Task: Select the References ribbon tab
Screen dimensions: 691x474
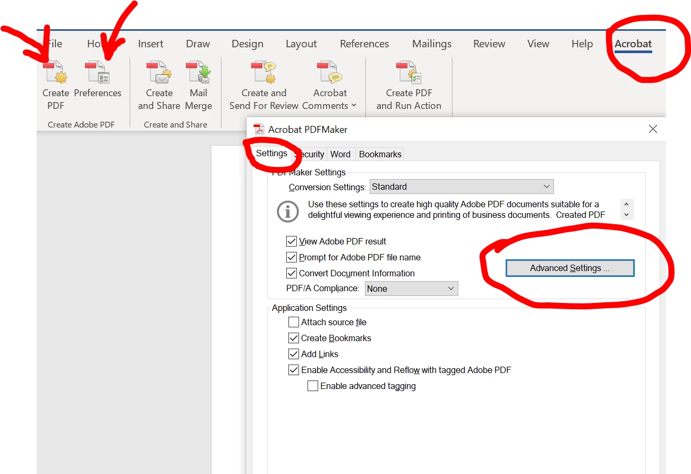Action: pos(364,44)
